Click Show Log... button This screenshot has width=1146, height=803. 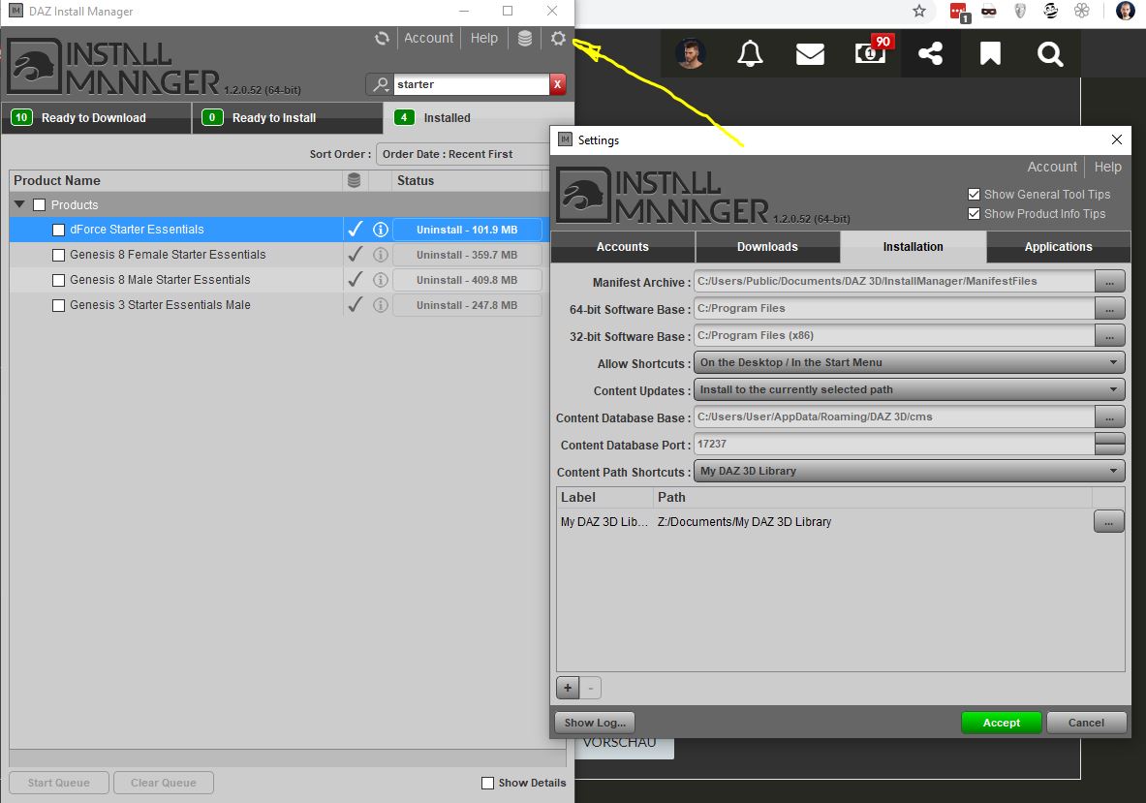tap(595, 723)
